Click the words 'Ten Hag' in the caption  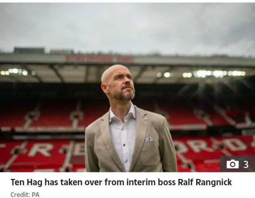tap(26, 182)
